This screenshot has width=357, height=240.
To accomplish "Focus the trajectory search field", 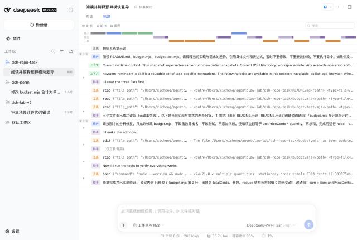I will click(330, 26).
